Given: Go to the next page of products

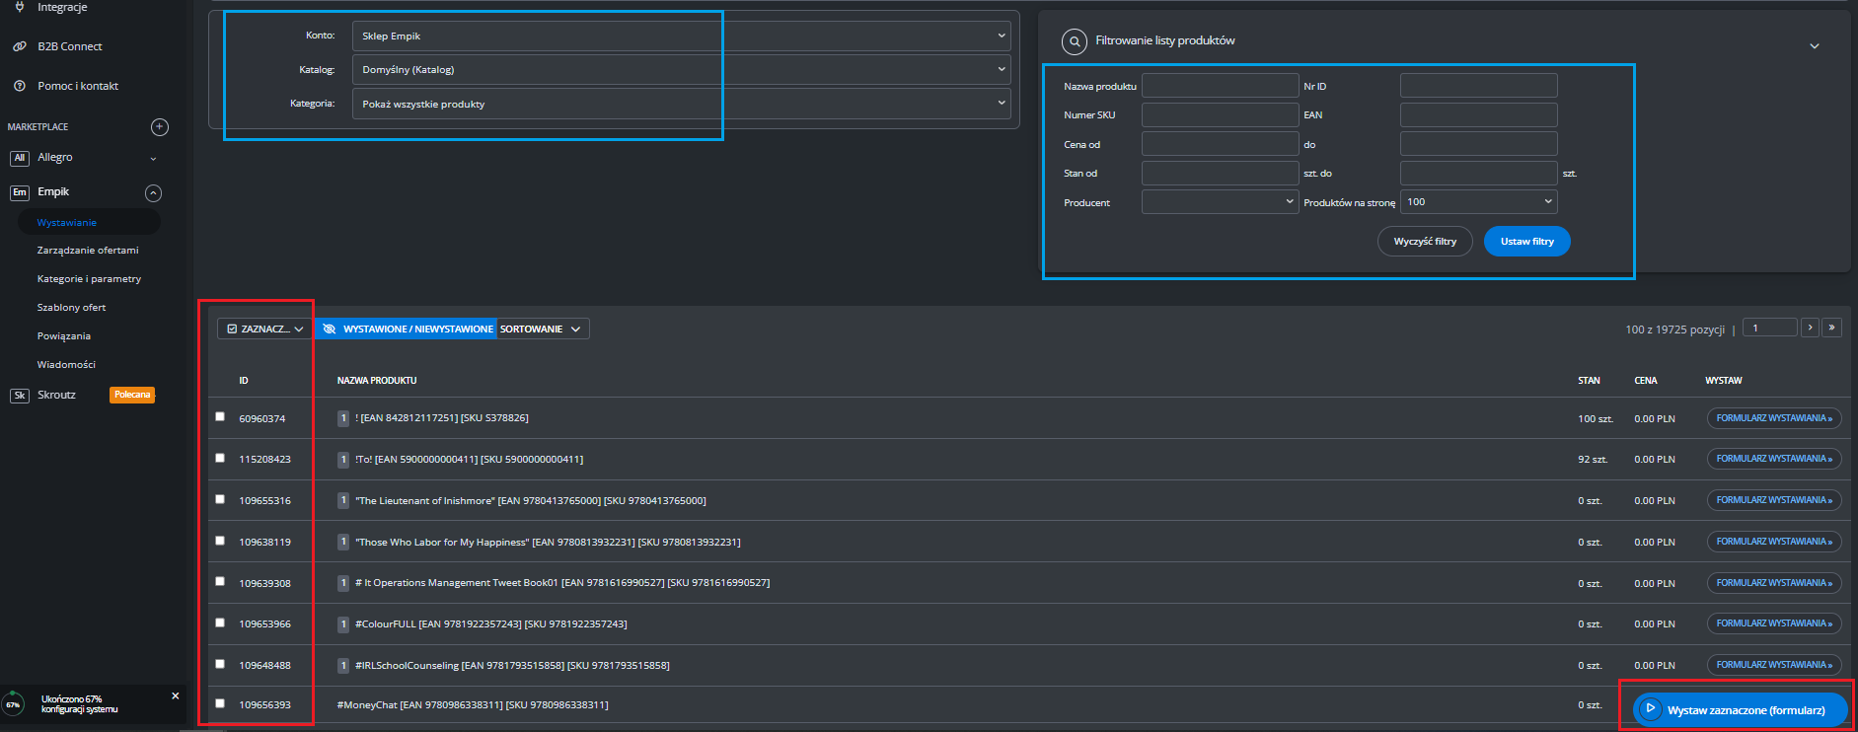Looking at the screenshot, I should pos(1810,328).
